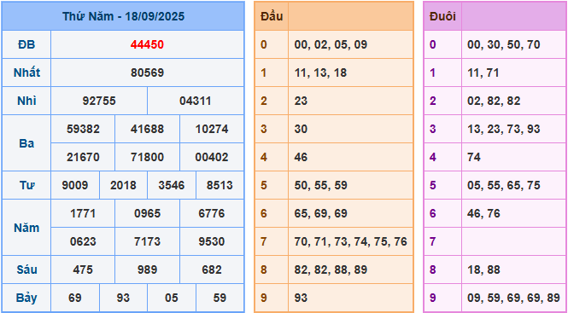Click Đầu row 4 value 46
568x313 pixels.
tap(301, 158)
